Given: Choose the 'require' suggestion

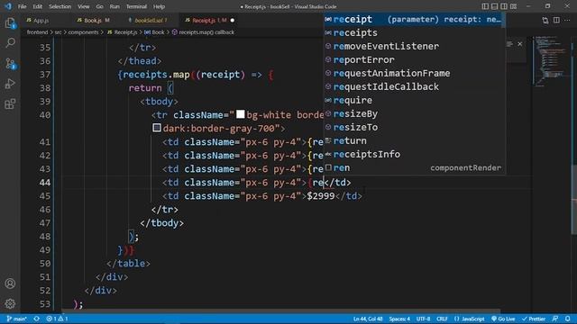Looking at the screenshot, I should pyautogui.click(x=414, y=100).
